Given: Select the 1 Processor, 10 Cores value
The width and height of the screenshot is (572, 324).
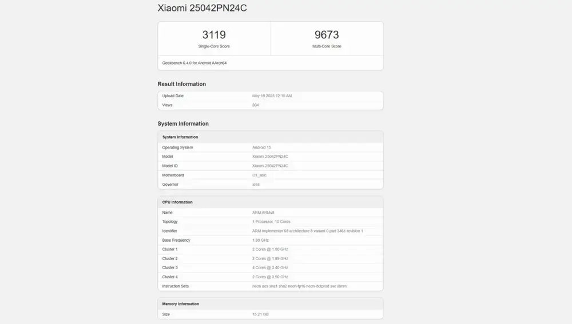Looking at the screenshot, I should pyautogui.click(x=271, y=222).
